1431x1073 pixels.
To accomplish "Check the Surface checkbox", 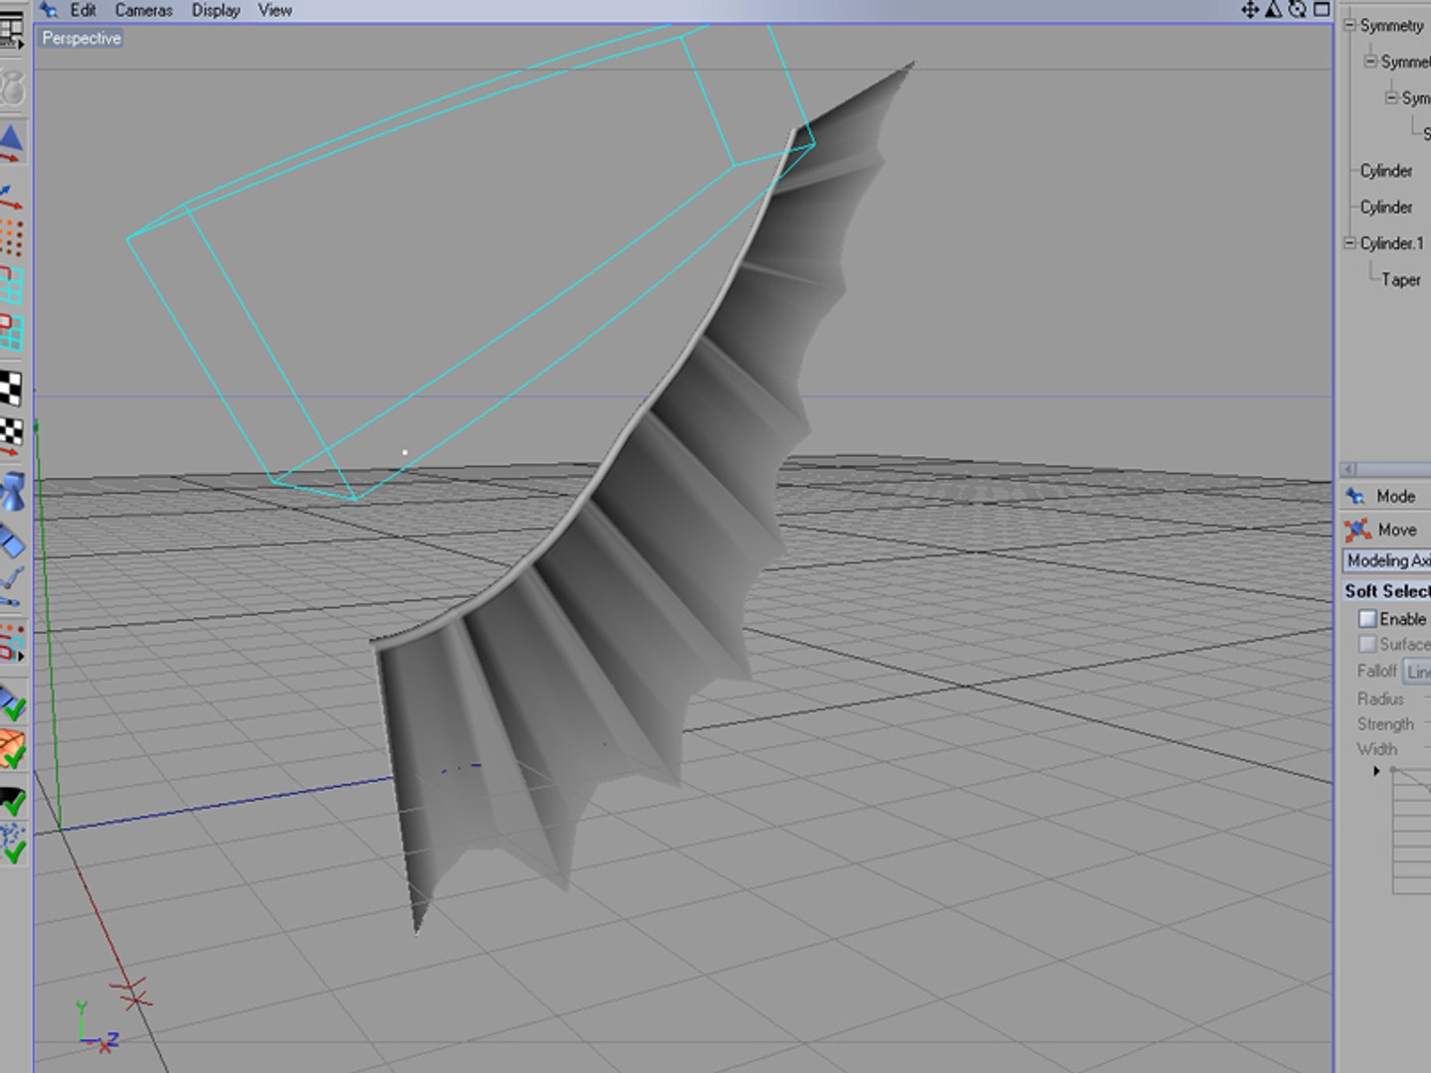I will [x=1367, y=644].
